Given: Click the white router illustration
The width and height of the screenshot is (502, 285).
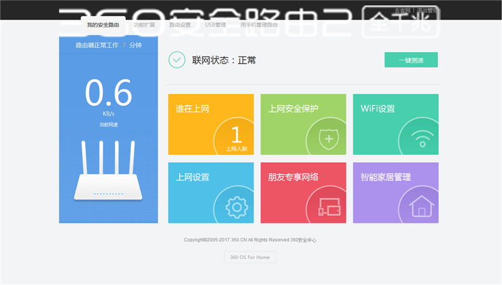Looking at the screenshot, I should [x=108, y=170].
